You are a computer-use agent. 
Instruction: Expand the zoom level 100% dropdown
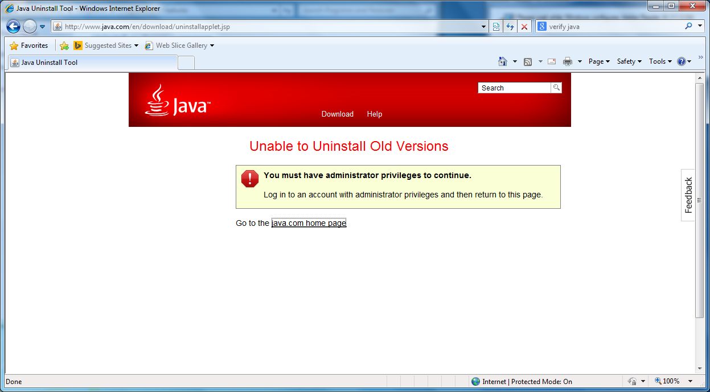[690, 381]
